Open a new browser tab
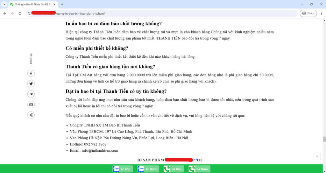The height and width of the screenshot is (173, 326). (62, 4)
